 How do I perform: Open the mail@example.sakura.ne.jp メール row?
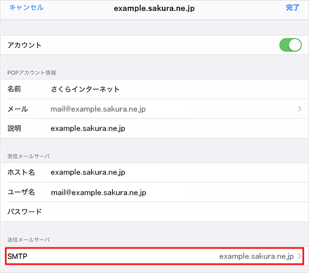(154, 109)
